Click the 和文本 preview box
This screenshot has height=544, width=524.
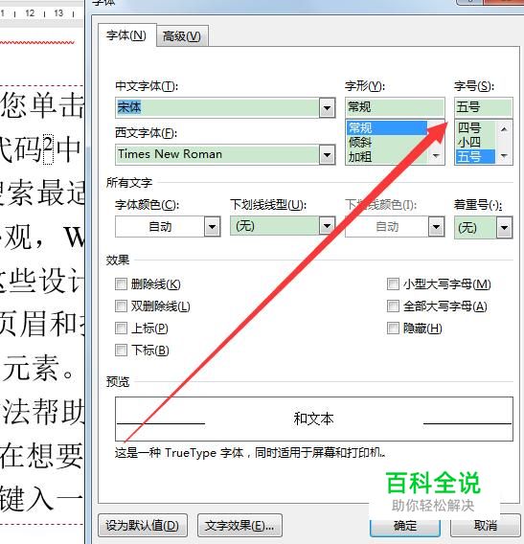313,419
